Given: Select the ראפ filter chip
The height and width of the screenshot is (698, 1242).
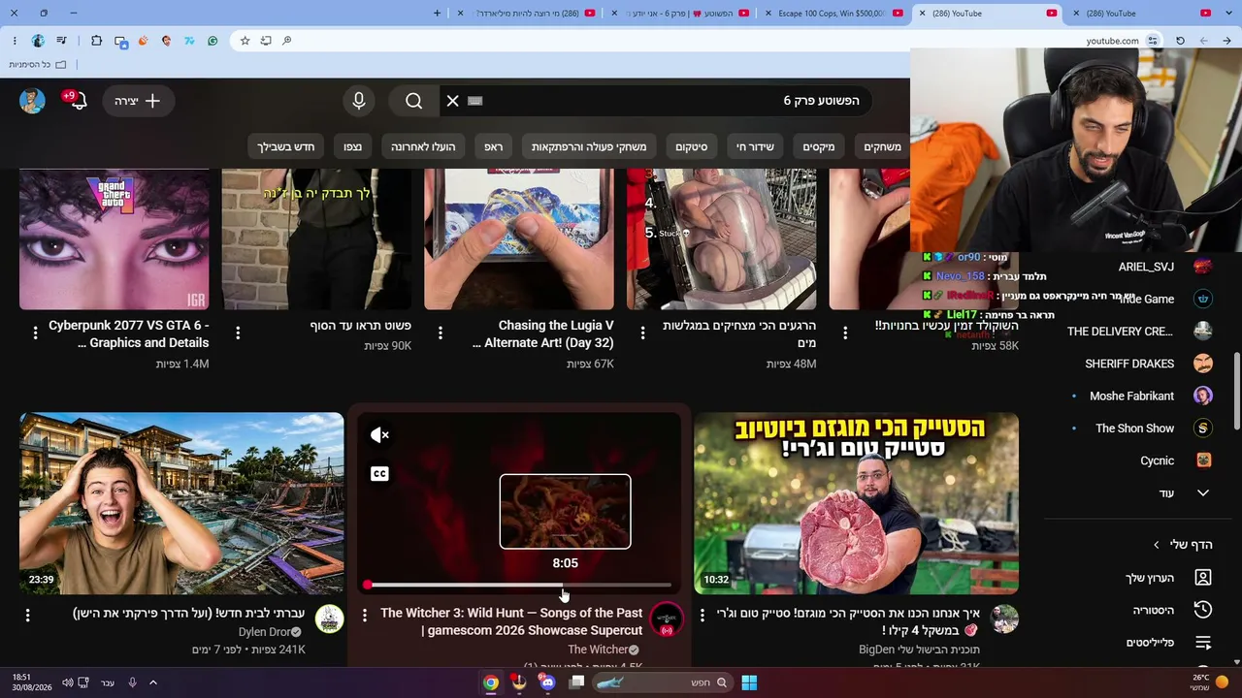Looking at the screenshot, I should [x=494, y=146].
